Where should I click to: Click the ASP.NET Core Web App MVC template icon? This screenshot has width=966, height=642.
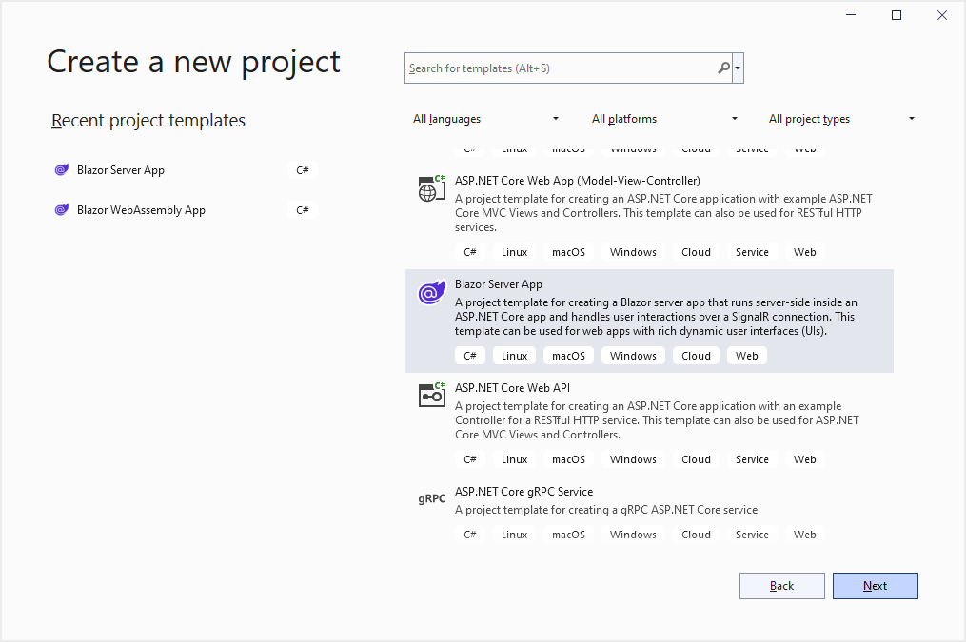[x=432, y=189]
